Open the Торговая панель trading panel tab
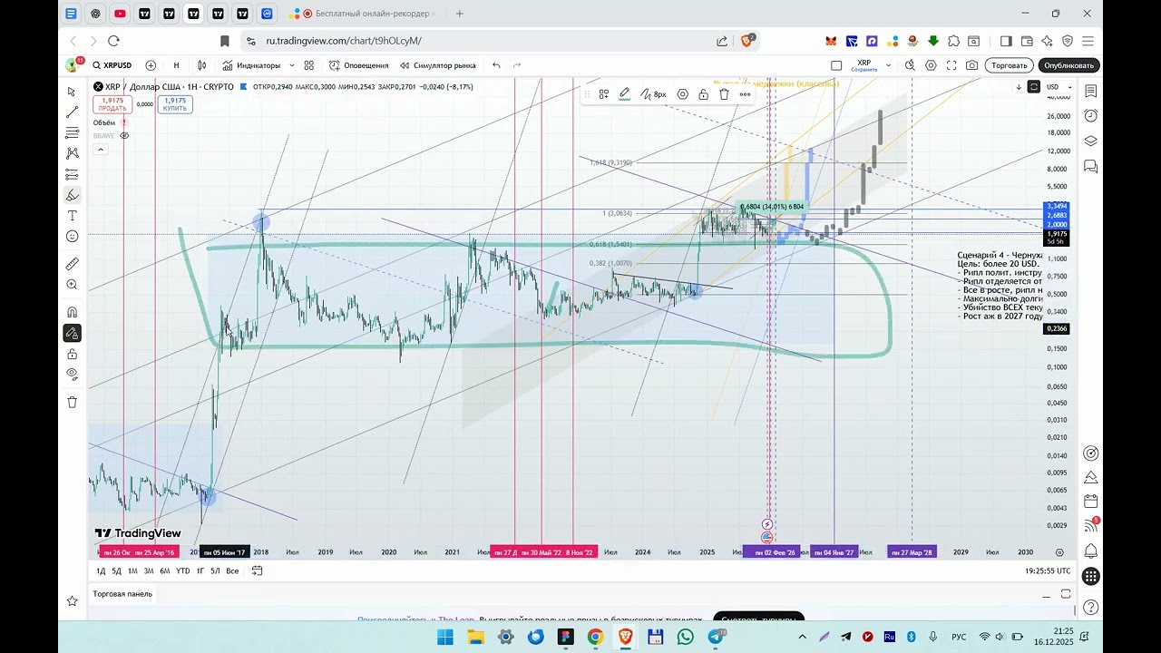 tap(122, 594)
